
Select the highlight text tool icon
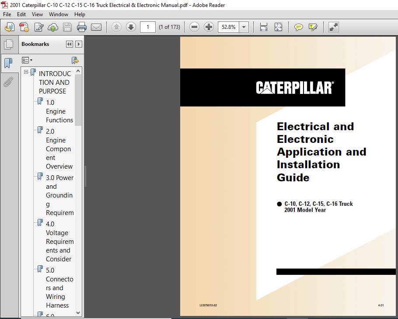coord(313,27)
